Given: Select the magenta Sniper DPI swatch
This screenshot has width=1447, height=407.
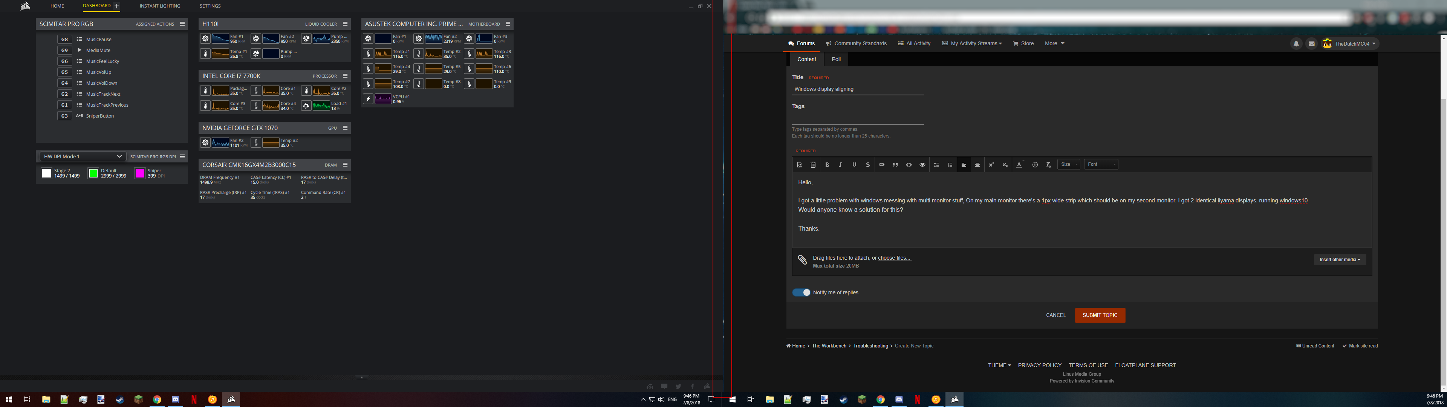Looking at the screenshot, I should pos(140,173).
